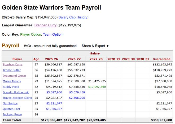Viewport: 175px width, 124px height.
Task: Open Brandin Podziemski's player link
Action: [16, 92]
